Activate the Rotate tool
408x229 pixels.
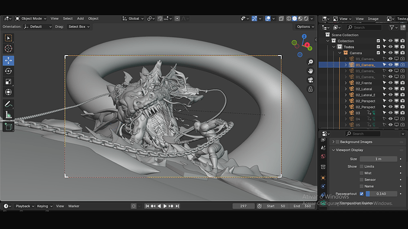pyautogui.click(x=8, y=71)
